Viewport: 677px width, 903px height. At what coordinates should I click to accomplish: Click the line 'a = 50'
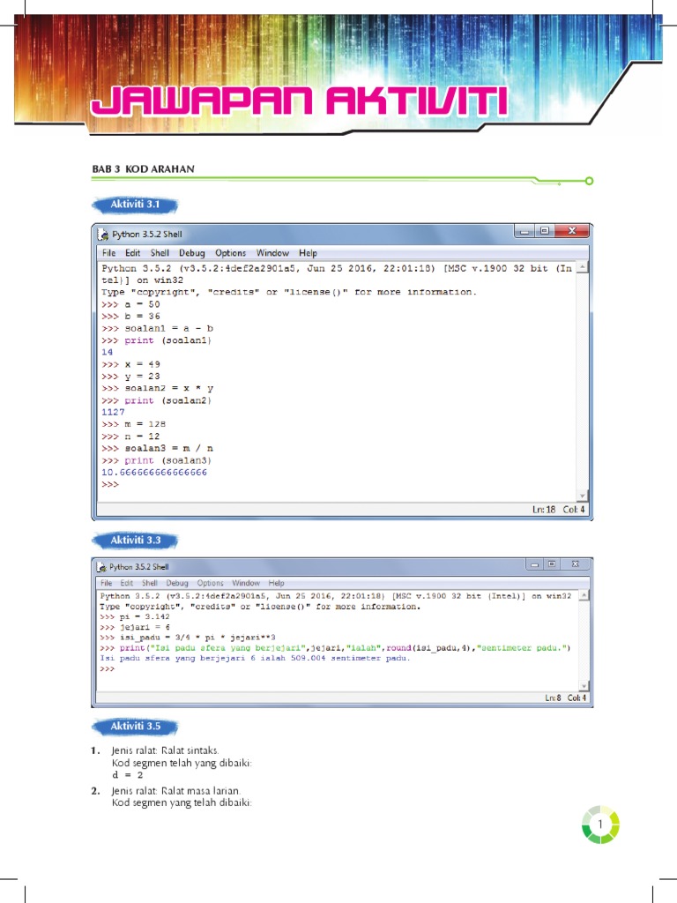[x=142, y=304]
